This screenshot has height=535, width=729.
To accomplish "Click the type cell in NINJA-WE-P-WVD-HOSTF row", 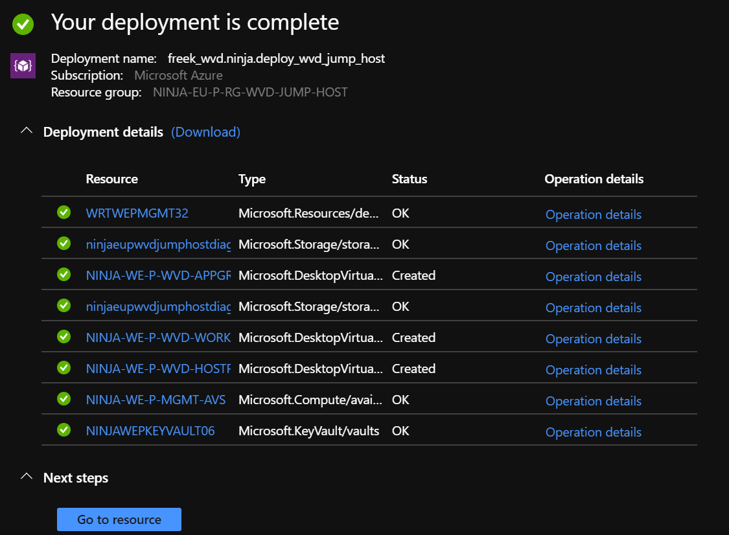I will pos(310,369).
